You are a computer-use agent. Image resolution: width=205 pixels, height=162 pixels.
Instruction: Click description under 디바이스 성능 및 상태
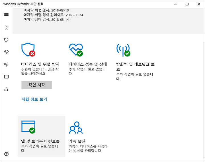pyautogui.click(x=87, y=71)
